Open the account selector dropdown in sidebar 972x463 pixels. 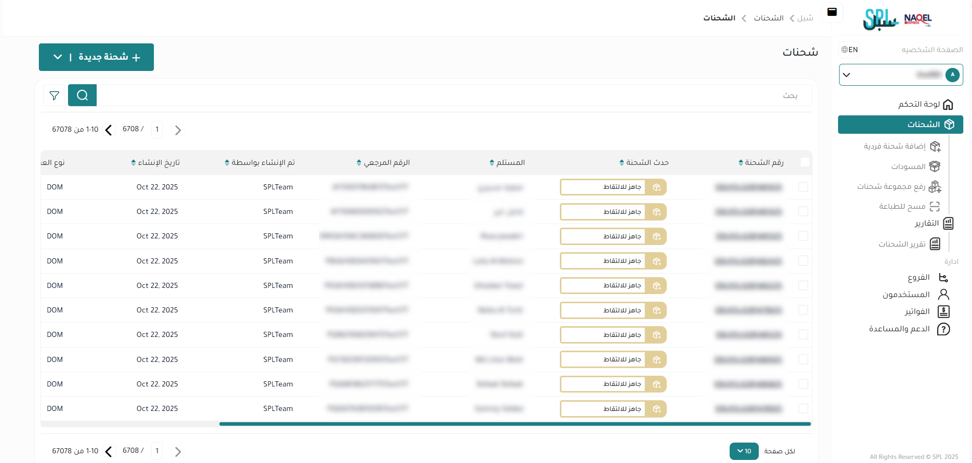pyautogui.click(x=901, y=75)
